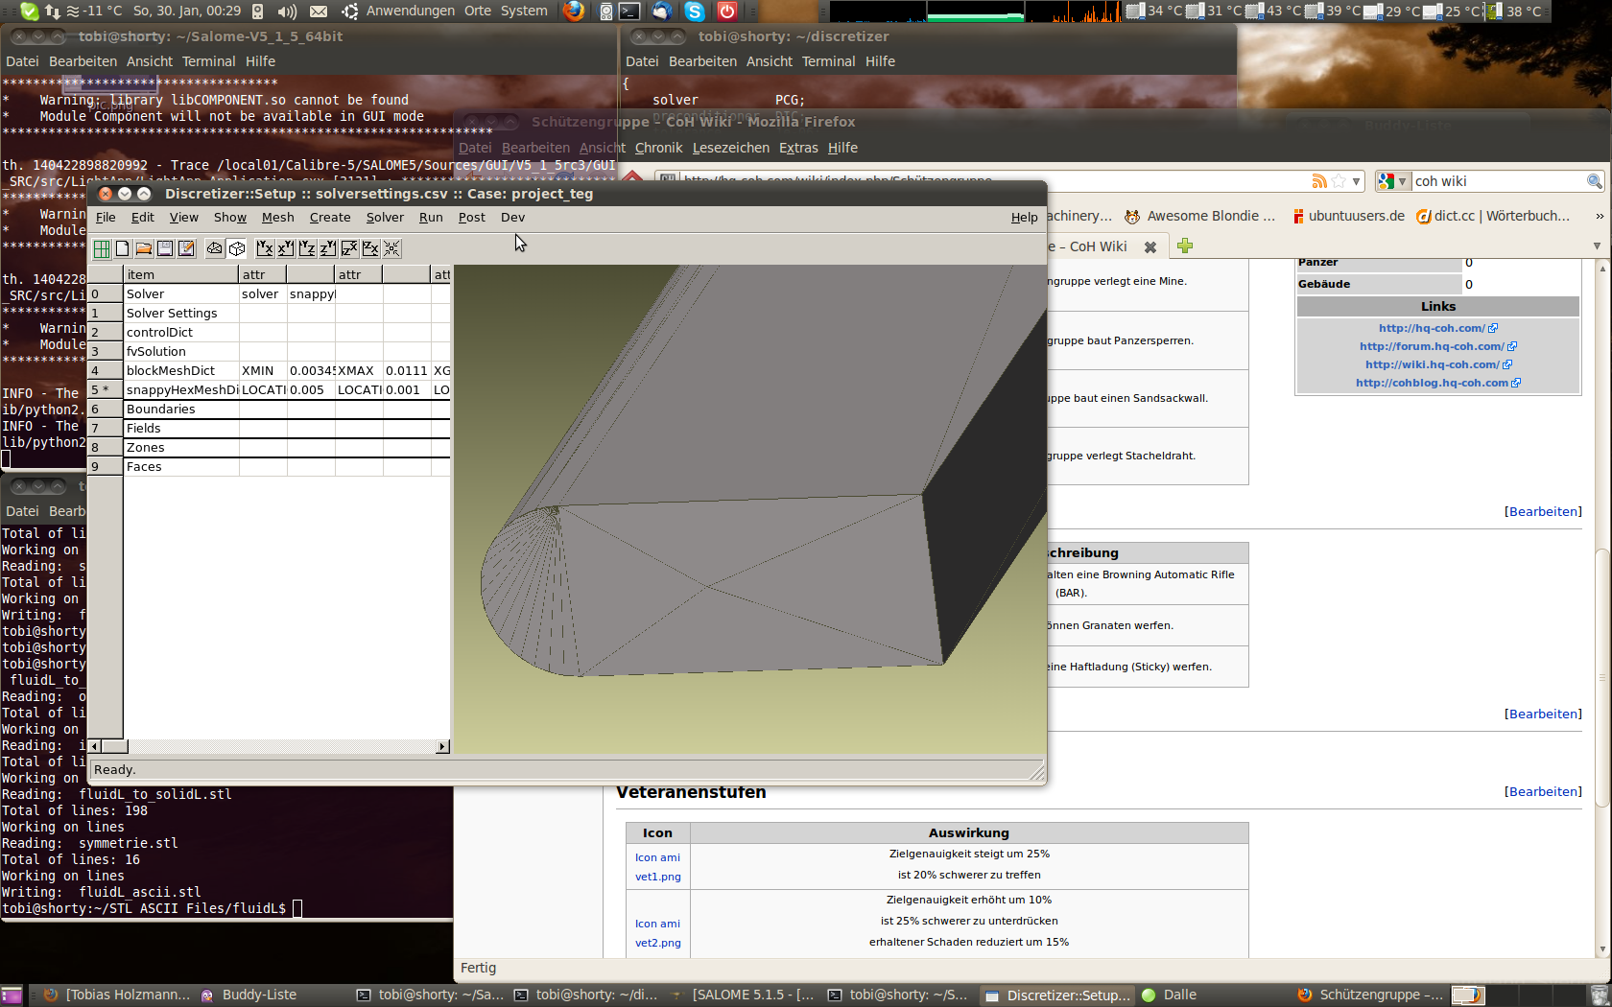Click the save-as floppy with pencil icon

[x=186, y=248]
